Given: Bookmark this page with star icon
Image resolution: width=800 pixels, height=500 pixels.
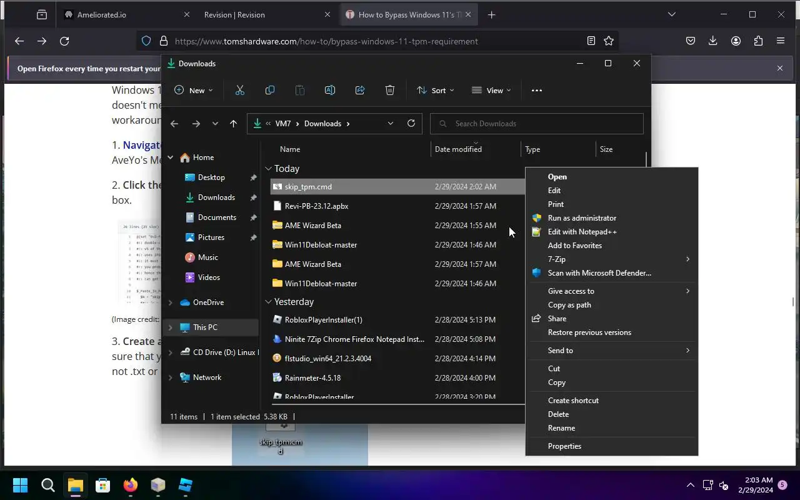Looking at the screenshot, I should click(x=609, y=41).
